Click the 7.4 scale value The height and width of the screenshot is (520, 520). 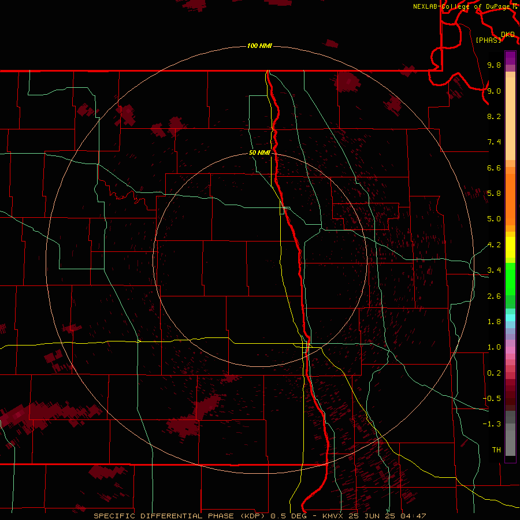[x=494, y=142]
